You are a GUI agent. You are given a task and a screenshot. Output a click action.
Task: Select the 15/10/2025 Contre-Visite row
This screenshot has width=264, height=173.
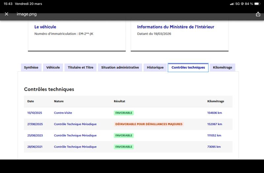(128, 113)
